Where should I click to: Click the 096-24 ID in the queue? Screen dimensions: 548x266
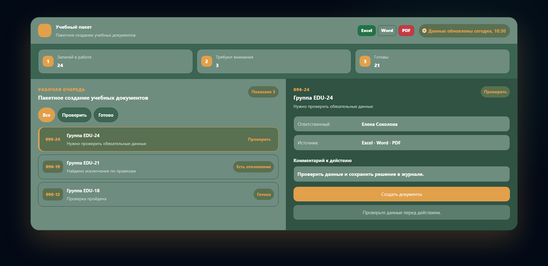[x=53, y=139]
